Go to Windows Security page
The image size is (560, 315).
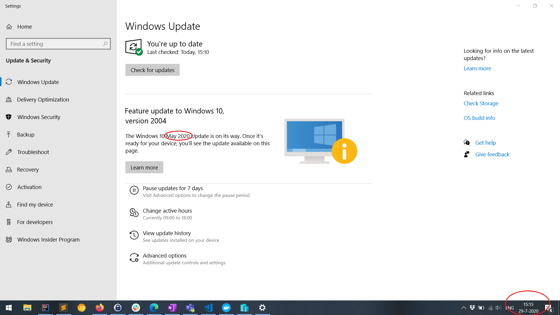pos(58,117)
